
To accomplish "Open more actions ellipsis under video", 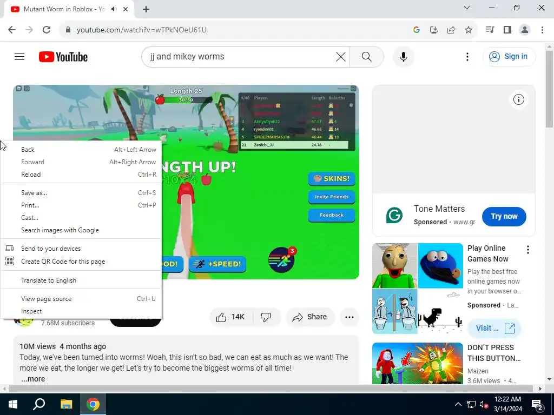I will pyautogui.click(x=349, y=317).
